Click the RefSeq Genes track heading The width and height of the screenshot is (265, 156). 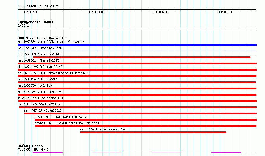pos(30,146)
